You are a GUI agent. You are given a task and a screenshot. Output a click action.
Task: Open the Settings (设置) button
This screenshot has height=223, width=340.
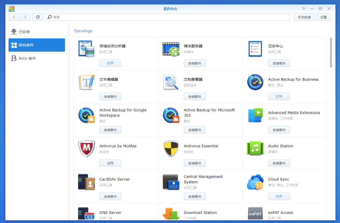click(x=323, y=17)
